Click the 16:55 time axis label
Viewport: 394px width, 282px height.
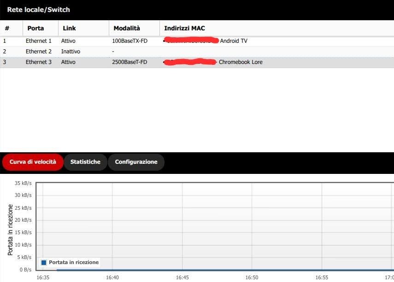click(322, 277)
